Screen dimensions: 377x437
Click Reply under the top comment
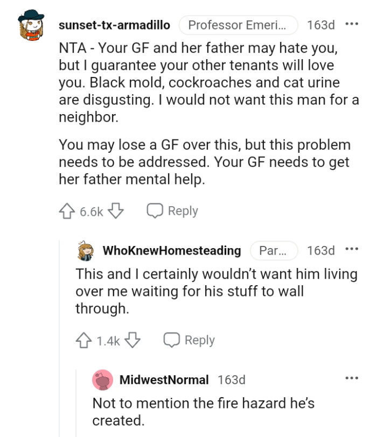184,210
